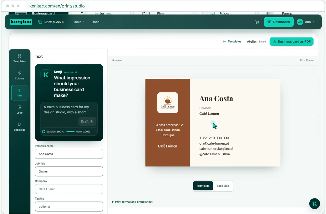Open the Back side panel in the sidebar

(x=20, y=127)
